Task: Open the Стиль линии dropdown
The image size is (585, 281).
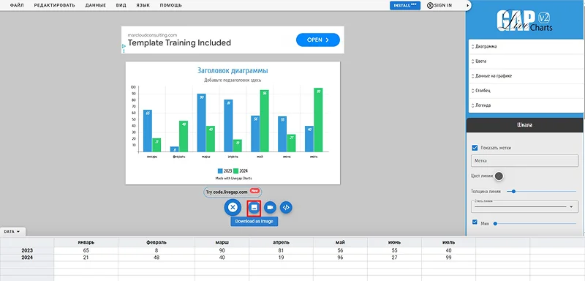Action: pos(524,206)
